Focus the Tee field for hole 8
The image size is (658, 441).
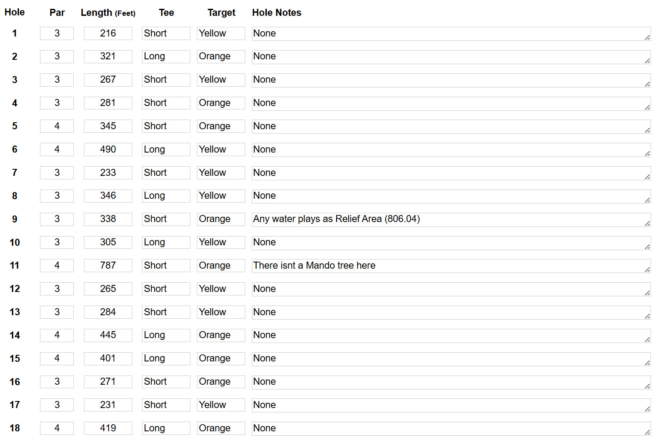pos(166,196)
